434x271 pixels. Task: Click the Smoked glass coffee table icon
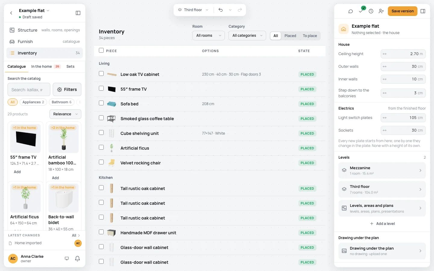[x=112, y=119]
